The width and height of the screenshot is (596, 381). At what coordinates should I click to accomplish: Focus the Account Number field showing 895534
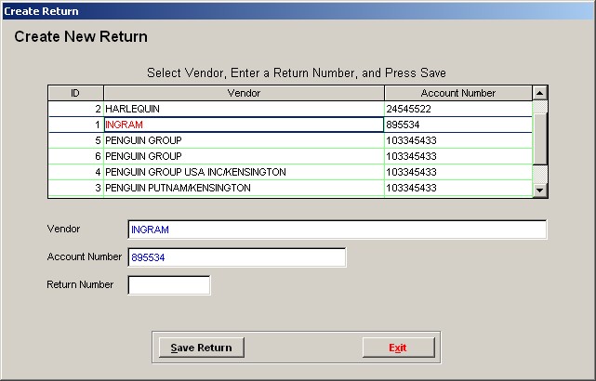237,257
